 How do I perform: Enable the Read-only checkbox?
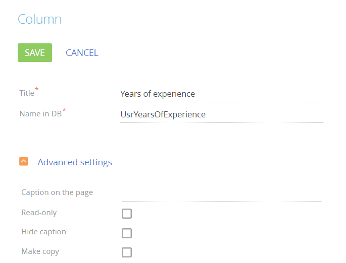[127, 214]
